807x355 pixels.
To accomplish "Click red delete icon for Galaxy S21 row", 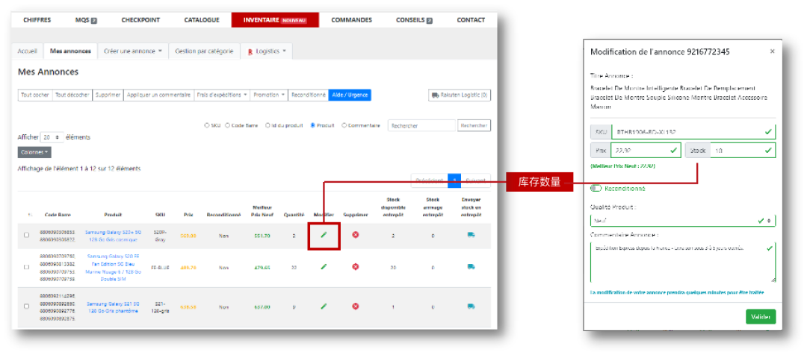I will (x=356, y=306).
